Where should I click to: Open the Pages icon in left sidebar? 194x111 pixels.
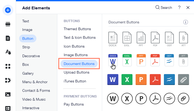[x=8, y=38]
